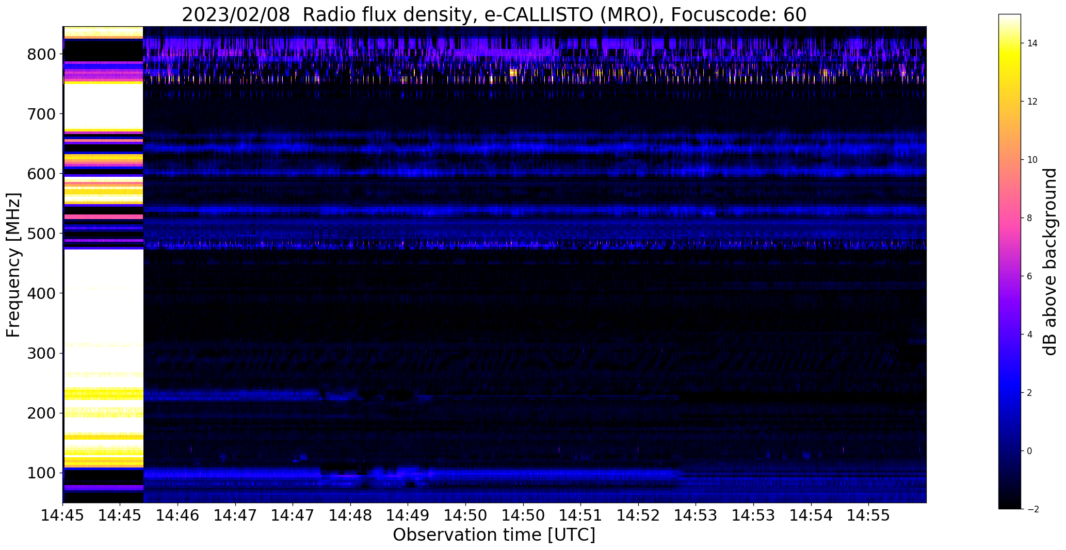Click the 14:49 time tick label
Viewport: 1066px width, 550px height.
(x=408, y=515)
